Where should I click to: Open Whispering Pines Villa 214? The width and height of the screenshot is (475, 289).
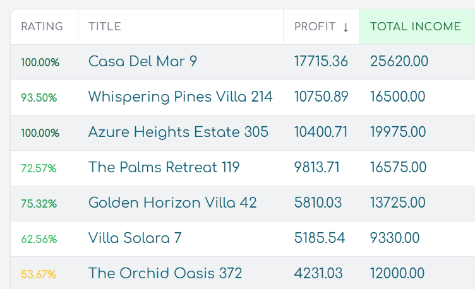click(x=181, y=97)
